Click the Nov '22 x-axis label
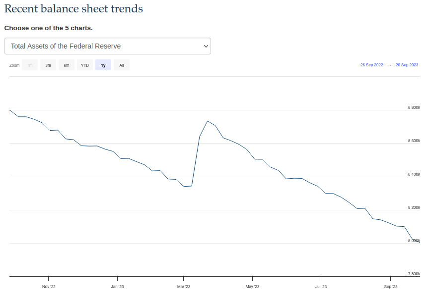The image size is (431, 296). pyautogui.click(x=49, y=287)
